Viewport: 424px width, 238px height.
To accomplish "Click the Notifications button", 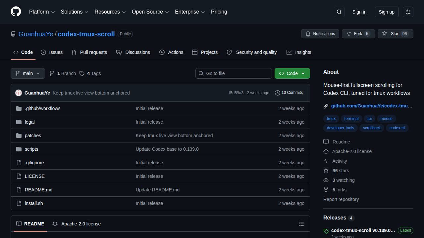I will 320,34.
